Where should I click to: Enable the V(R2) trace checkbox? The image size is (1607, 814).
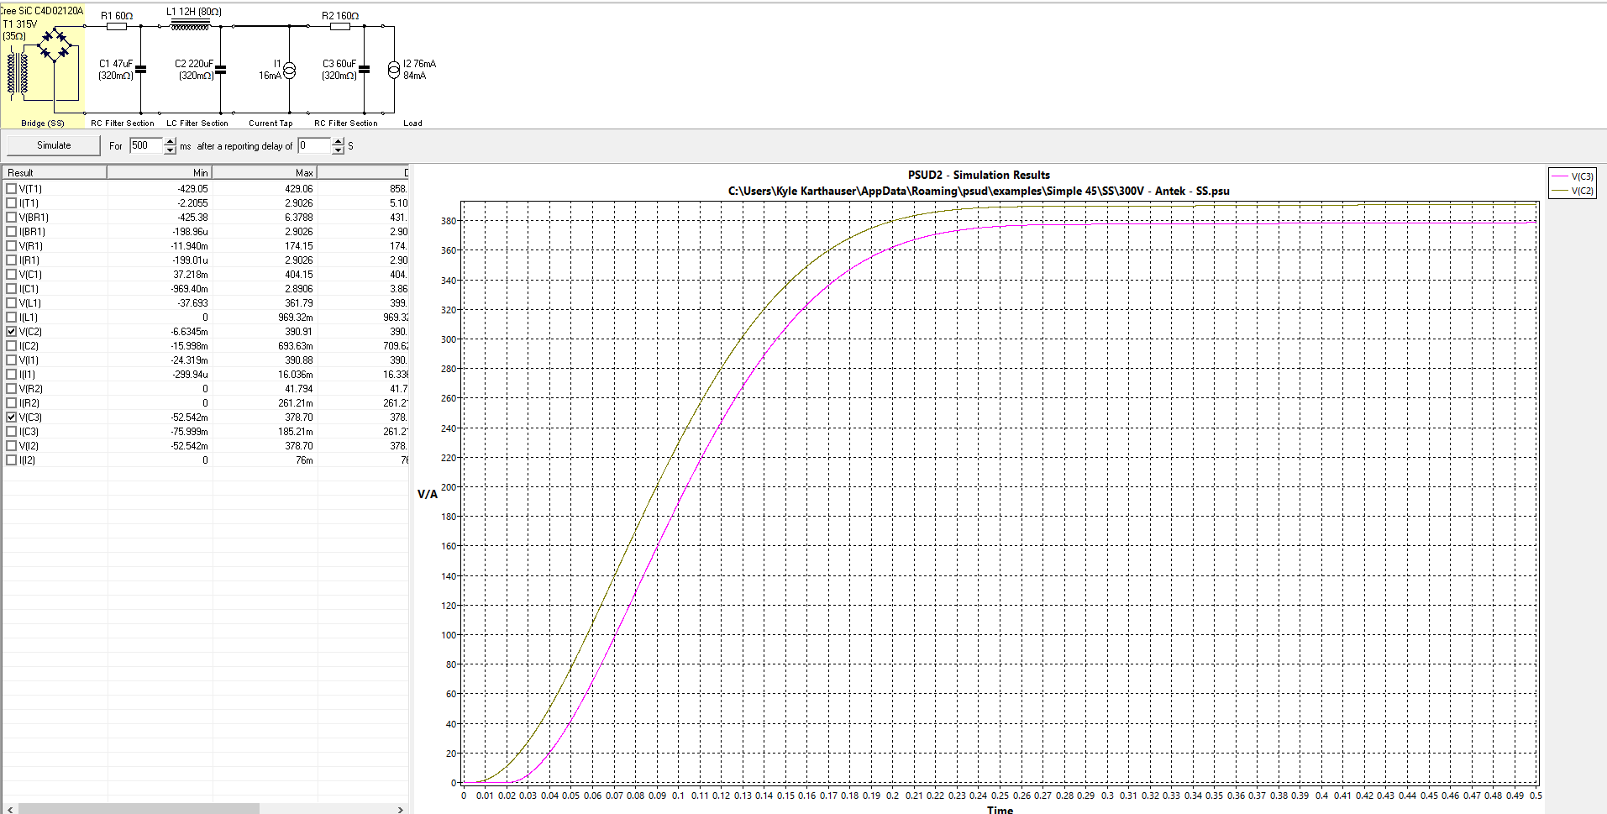12,389
